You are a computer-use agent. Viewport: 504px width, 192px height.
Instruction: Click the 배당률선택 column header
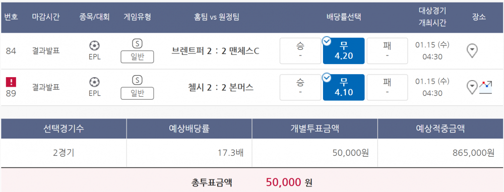click(344, 17)
